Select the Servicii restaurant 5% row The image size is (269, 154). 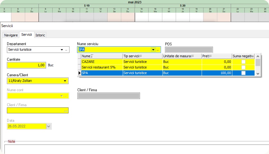101,67
